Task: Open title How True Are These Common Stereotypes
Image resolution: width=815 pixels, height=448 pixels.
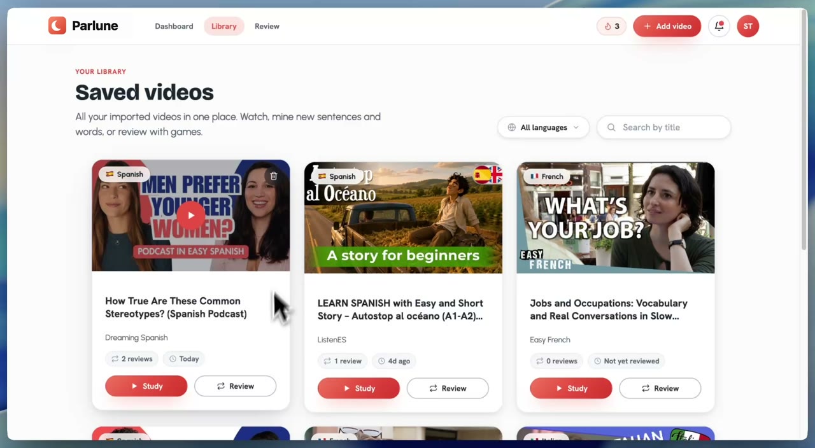Action: point(176,307)
